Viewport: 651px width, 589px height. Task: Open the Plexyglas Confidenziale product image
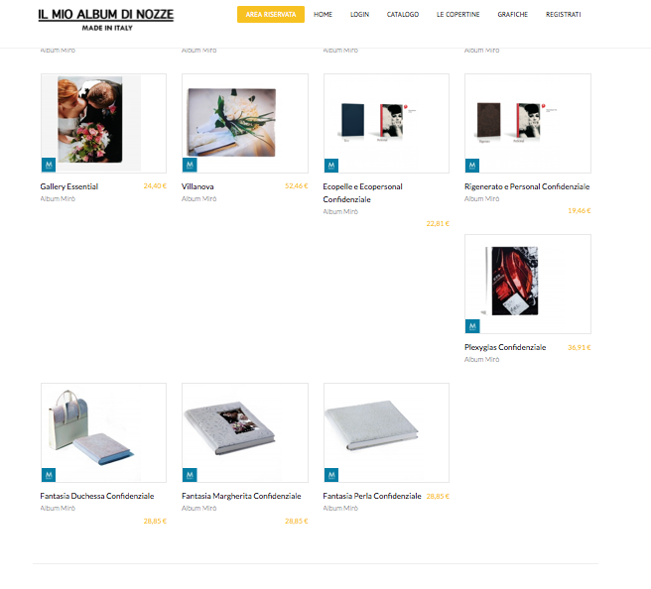click(528, 284)
